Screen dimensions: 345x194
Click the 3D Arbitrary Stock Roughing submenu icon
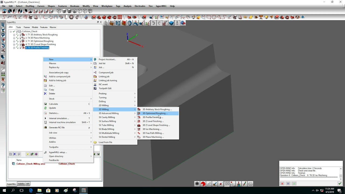[x=139, y=109]
